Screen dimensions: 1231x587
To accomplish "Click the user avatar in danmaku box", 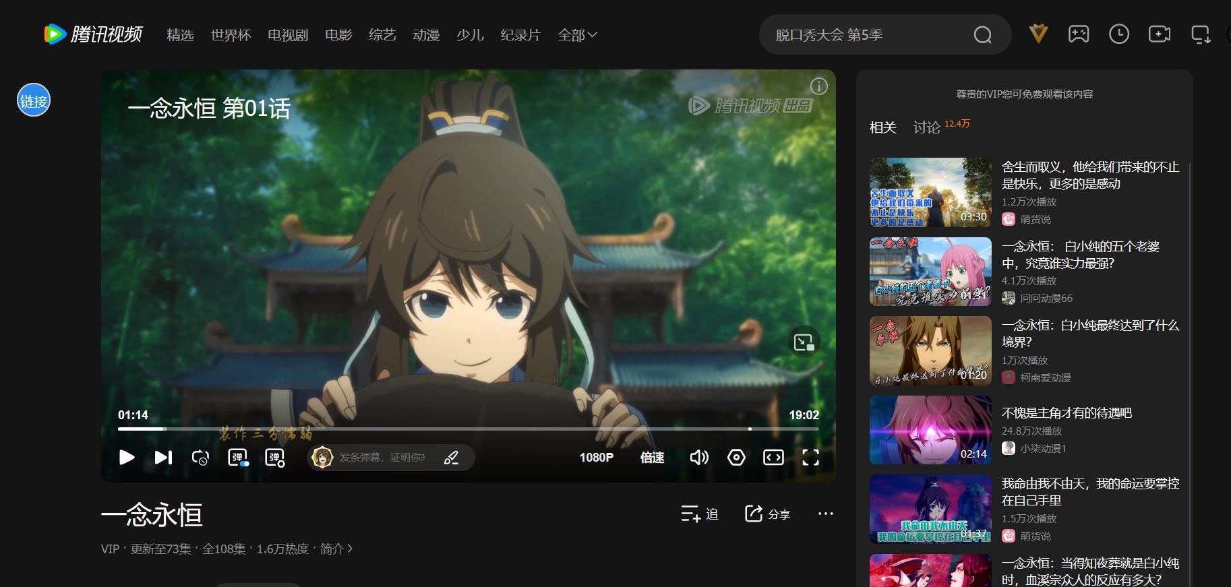I will (x=322, y=458).
